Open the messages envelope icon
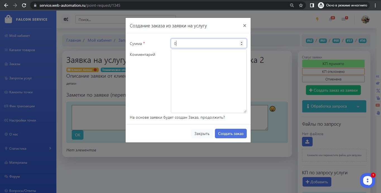This screenshot has width=381, height=193. point(344,19)
